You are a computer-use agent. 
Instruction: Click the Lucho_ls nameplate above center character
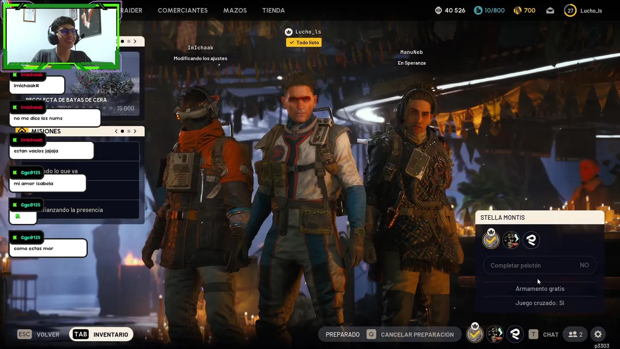308,32
